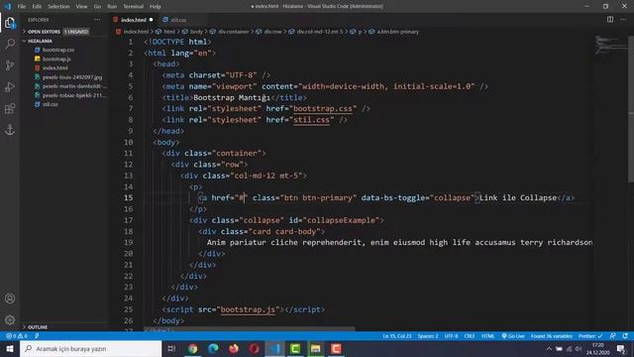The height and width of the screenshot is (357, 634).
Task: Change indentation via Spaces: 2
Action: tap(427, 336)
